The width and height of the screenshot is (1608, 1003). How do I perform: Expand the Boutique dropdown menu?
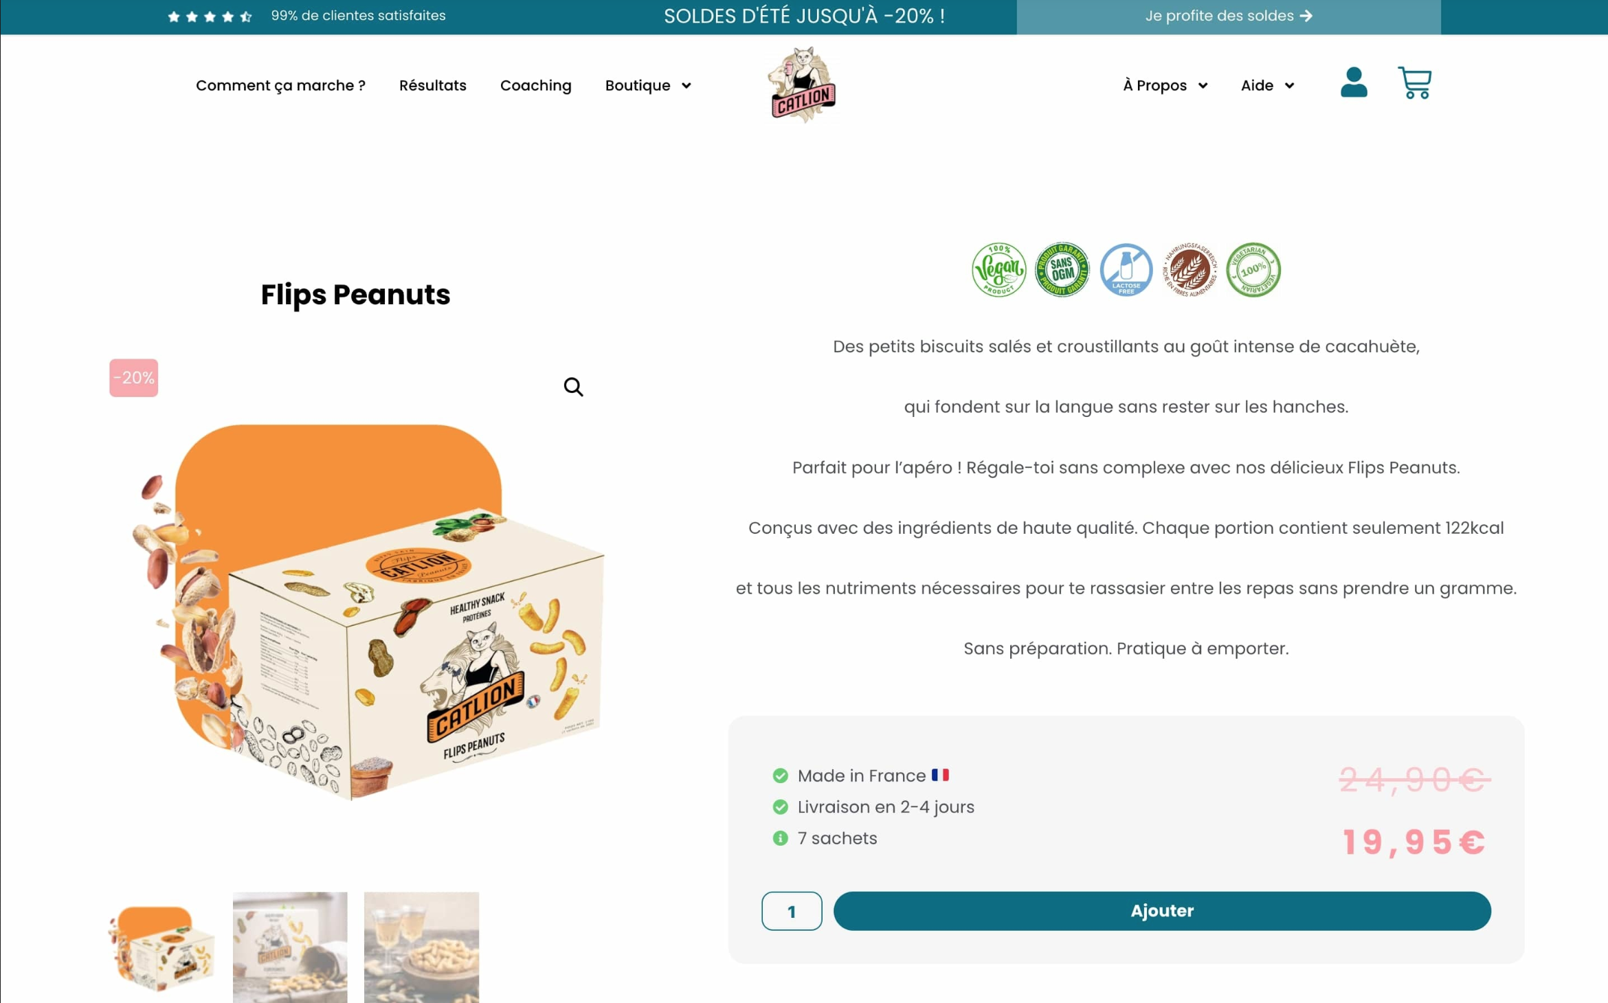tap(648, 85)
